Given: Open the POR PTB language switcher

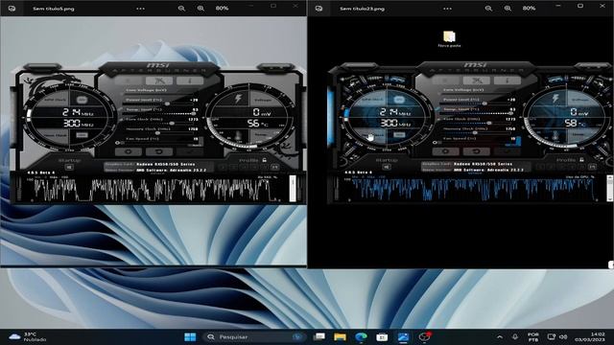Looking at the screenshot, I should tap(533, 337).
